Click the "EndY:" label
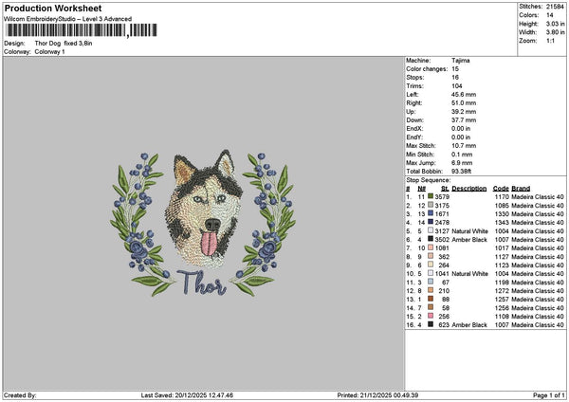 [x=414, y=137]
